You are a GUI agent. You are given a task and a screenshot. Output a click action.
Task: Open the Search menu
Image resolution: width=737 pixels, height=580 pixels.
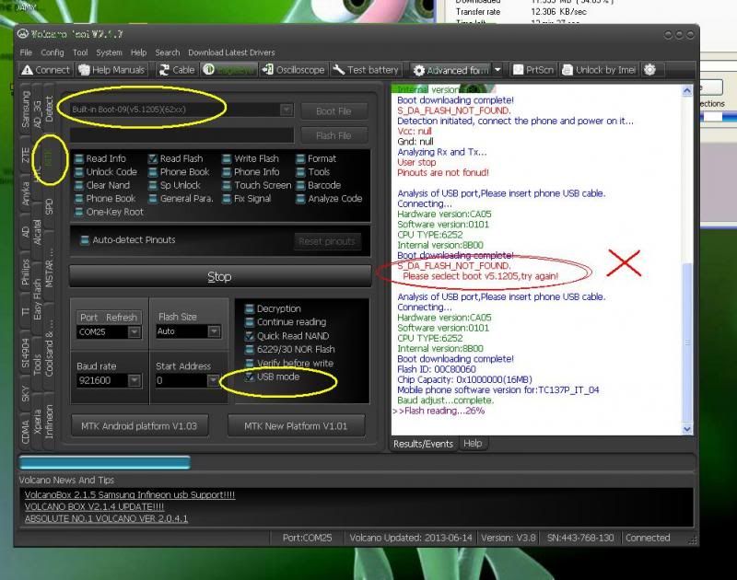168,52
